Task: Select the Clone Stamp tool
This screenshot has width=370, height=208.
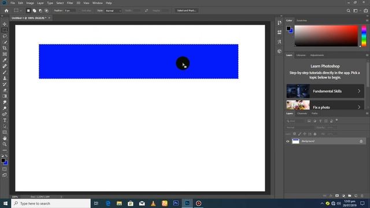Action: (5, 79)
